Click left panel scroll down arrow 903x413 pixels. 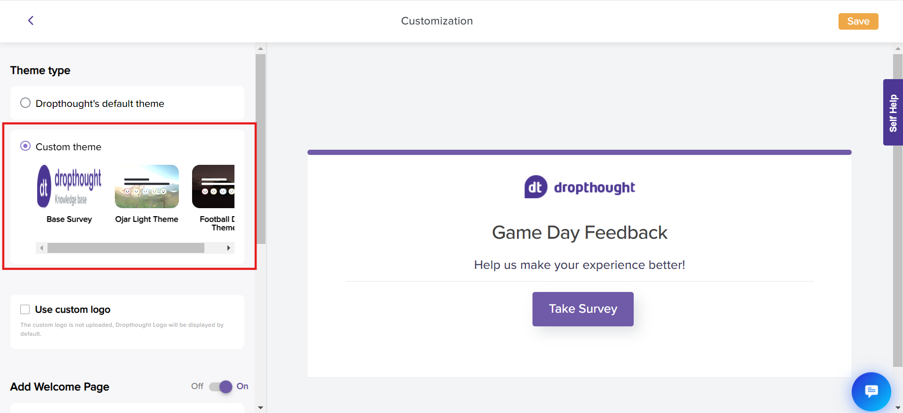coord(260,407)
